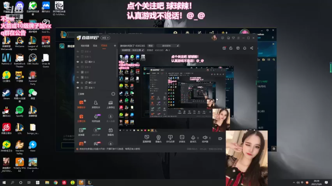This screenshot has width=332, height=186.
Task: Open Spotify desktop shortcut
Action: (x=20, y=112)
